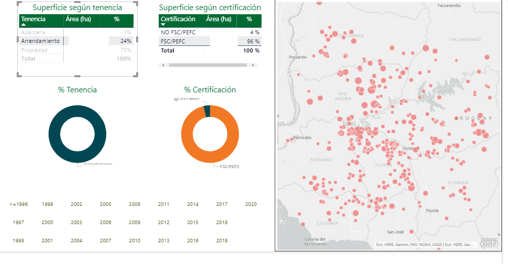Screen dimensions: 508x264
Task: Select the Propiedad row
Action: [76, 50]
